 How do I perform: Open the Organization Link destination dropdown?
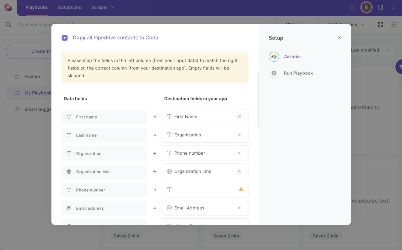click(205, 171)
